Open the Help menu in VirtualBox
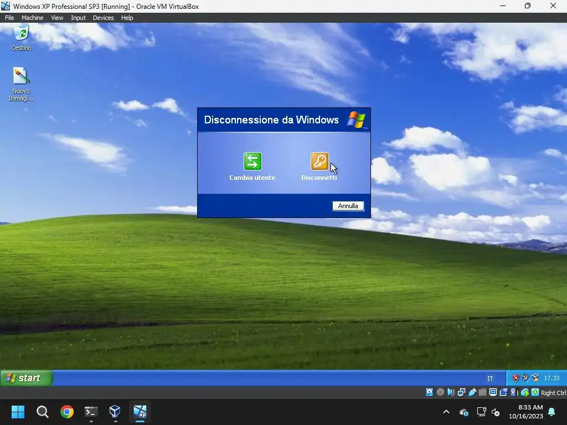Screen dimensions: 567x425 [x=127, y=18]
